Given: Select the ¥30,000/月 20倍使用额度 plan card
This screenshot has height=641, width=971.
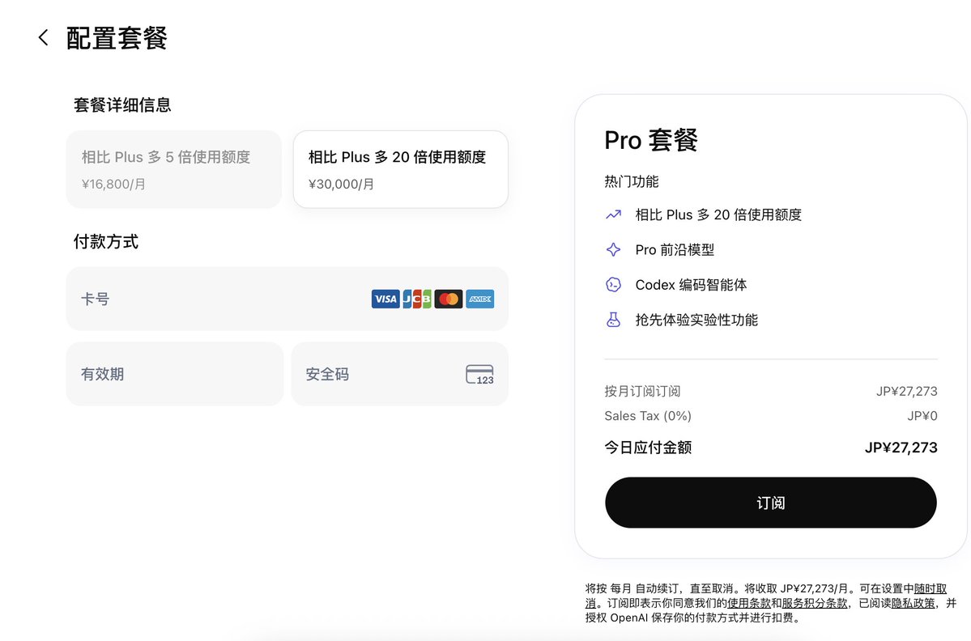Looking at the screenshot, I should (401, 169).
